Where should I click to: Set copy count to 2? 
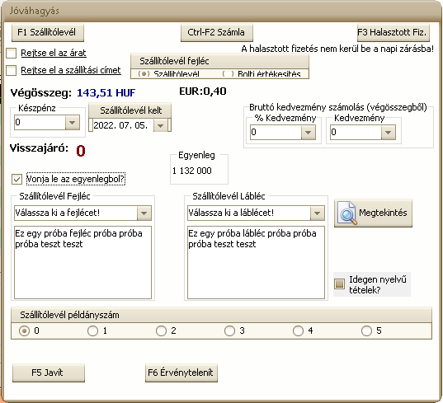tap(161, 330)
